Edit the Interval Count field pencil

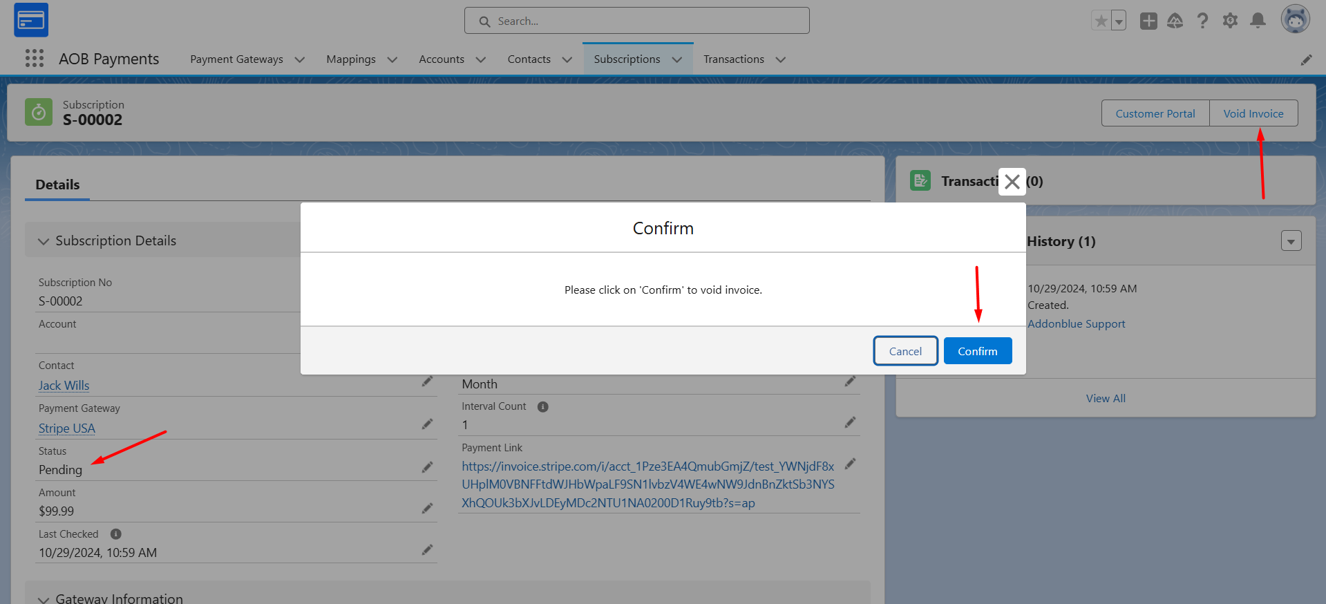point(850,422)
